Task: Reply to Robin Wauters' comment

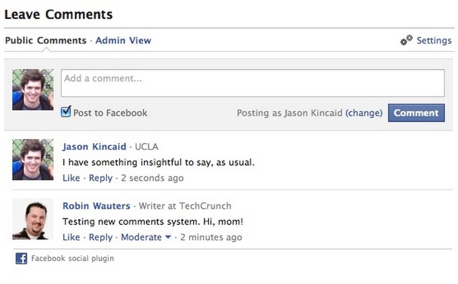Action: point(101,237)
